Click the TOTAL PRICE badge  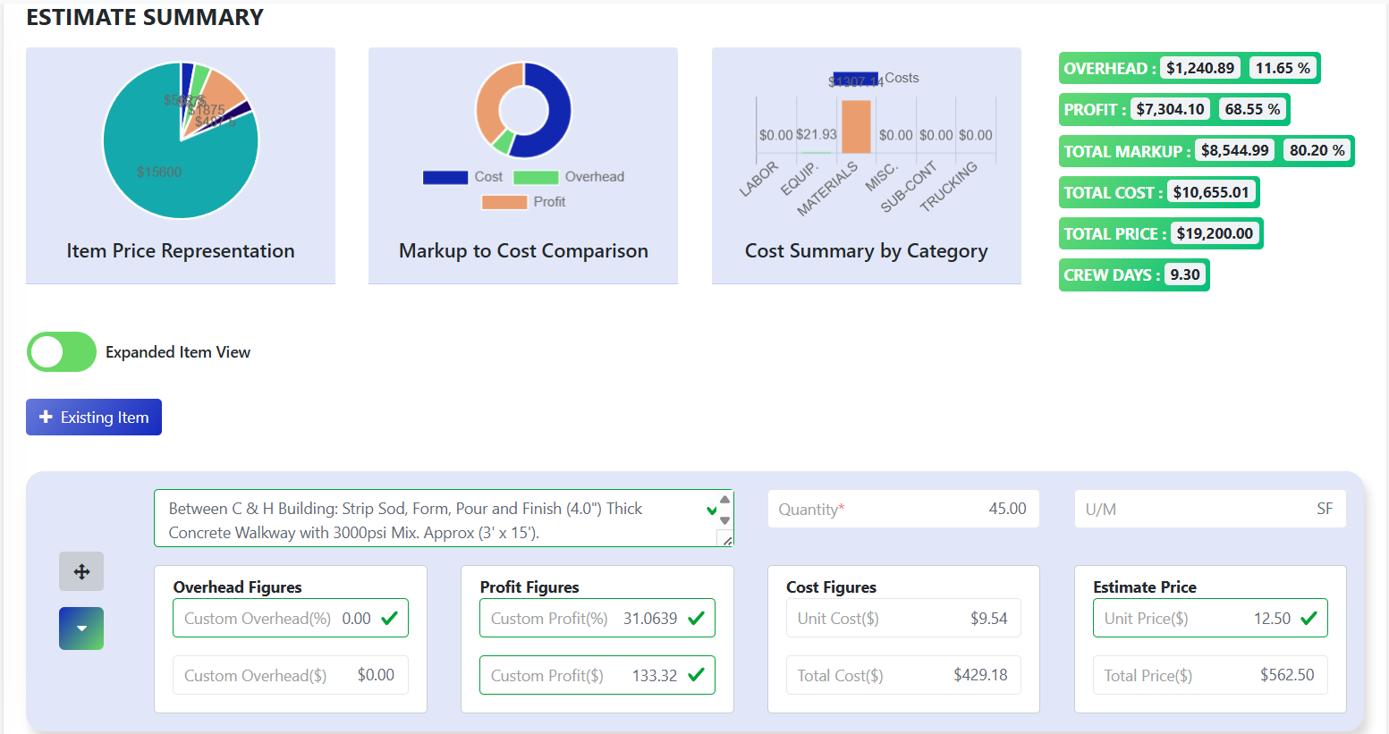1160,232
